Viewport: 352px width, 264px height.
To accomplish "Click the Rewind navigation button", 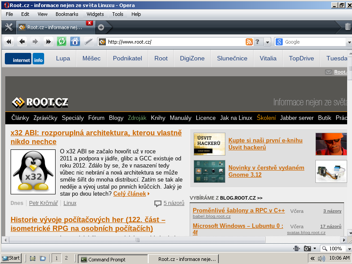I will pyautogui.click(x=9, y=42).
